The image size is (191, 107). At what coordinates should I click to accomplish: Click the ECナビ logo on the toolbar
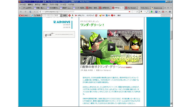point(23,15)
